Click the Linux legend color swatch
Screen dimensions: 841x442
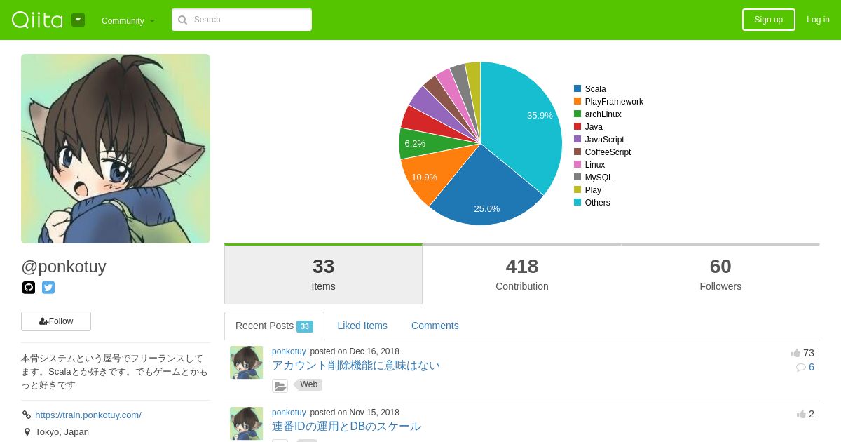[x=577, y=164]
